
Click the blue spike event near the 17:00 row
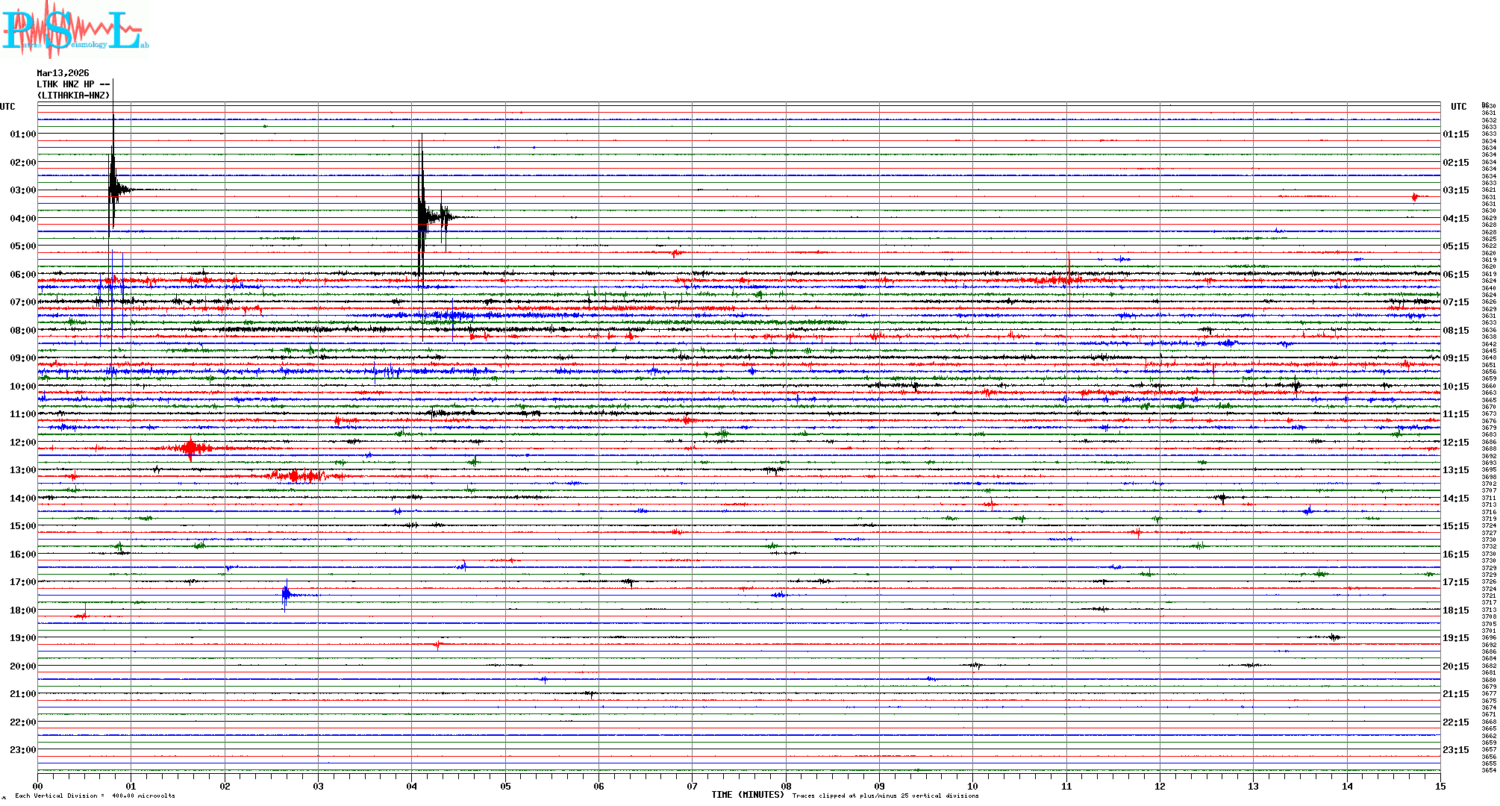point(286,594)
